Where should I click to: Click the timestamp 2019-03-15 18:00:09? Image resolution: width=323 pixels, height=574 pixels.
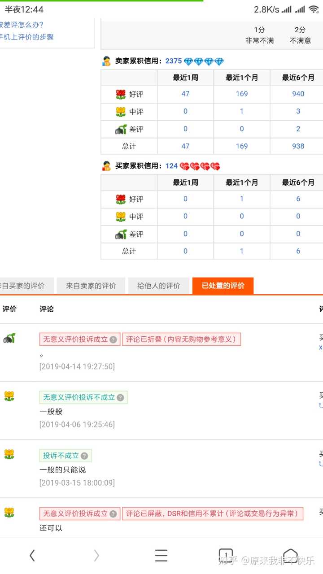click(77, 483)
